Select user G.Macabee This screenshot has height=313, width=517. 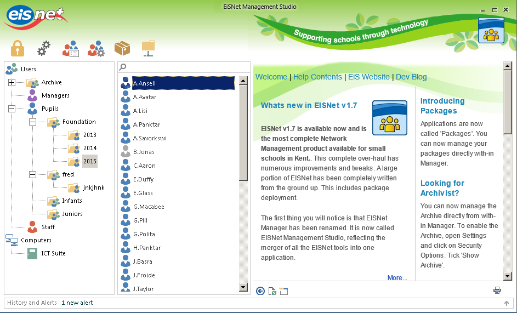149,207
